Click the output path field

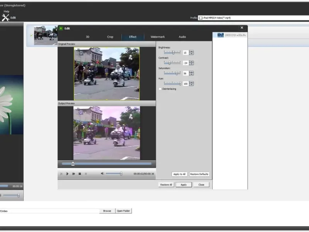coord(49,211)
